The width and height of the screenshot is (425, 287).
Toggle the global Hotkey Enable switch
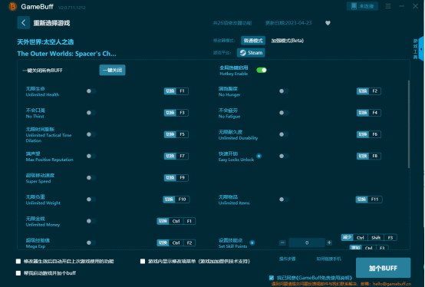coord(262,70)
